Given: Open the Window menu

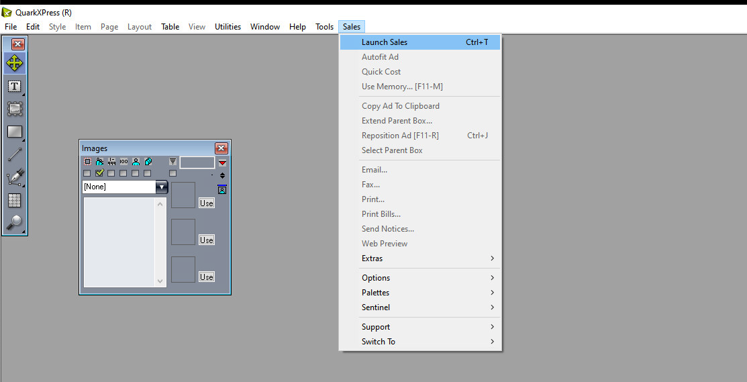Looking at the screenshot, I should point(265,27).
